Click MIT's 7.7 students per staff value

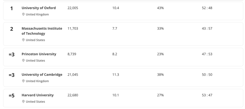pos(115,28)
